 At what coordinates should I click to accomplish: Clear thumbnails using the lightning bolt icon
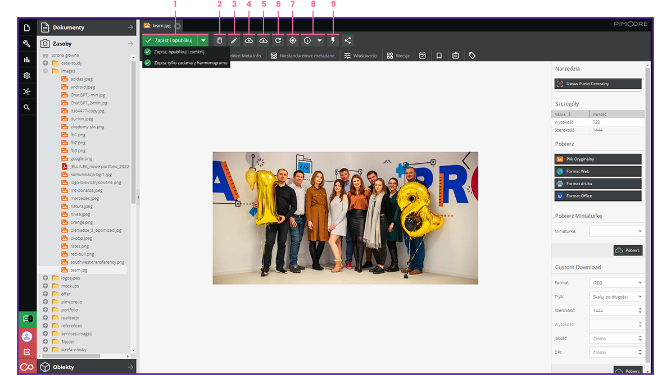[333, 40]
